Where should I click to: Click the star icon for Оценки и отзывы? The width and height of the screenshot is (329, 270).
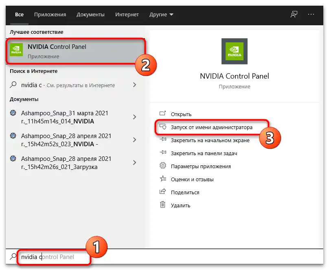click(x=163, y=178)
